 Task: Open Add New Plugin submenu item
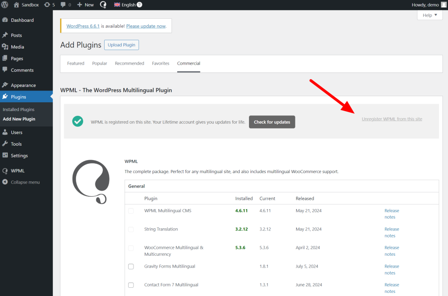coord(19,119)
